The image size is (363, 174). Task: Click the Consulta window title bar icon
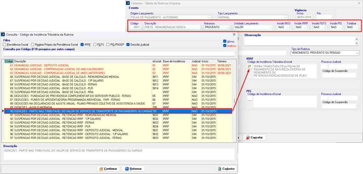click(x=3, y=34)
